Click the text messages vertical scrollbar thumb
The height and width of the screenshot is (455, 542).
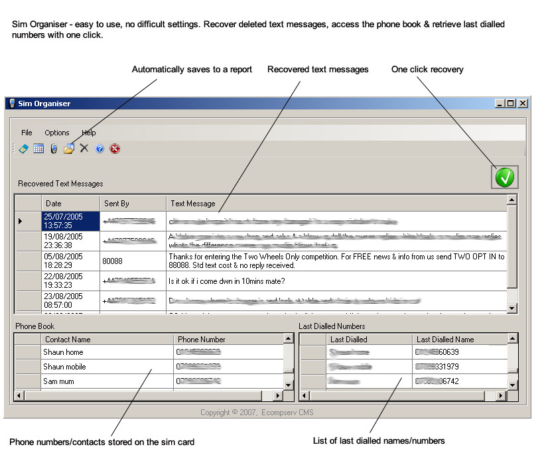pos(512,246)
